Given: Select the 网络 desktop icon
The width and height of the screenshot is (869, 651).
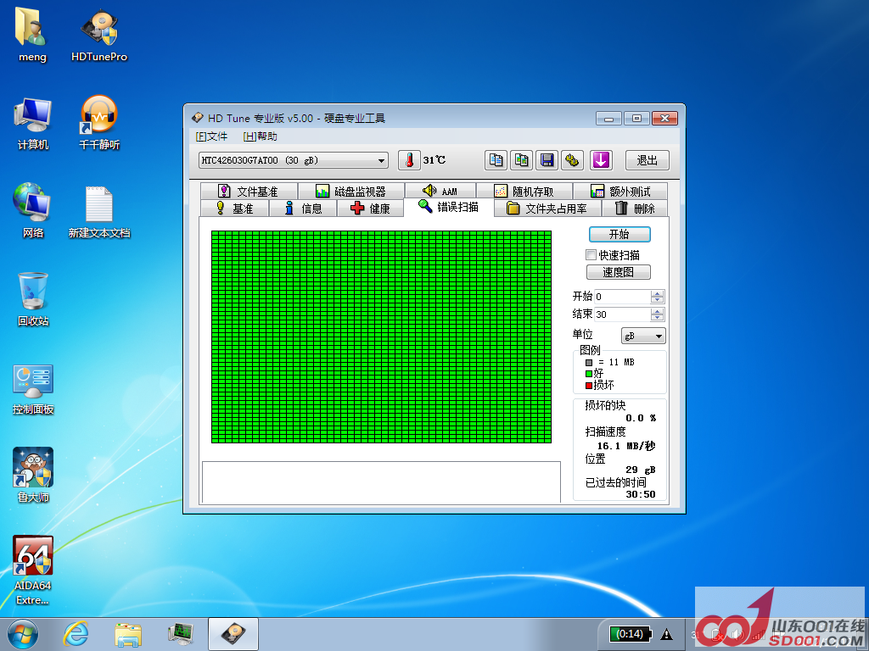Looking at the screenshot, I should (33, 211).
